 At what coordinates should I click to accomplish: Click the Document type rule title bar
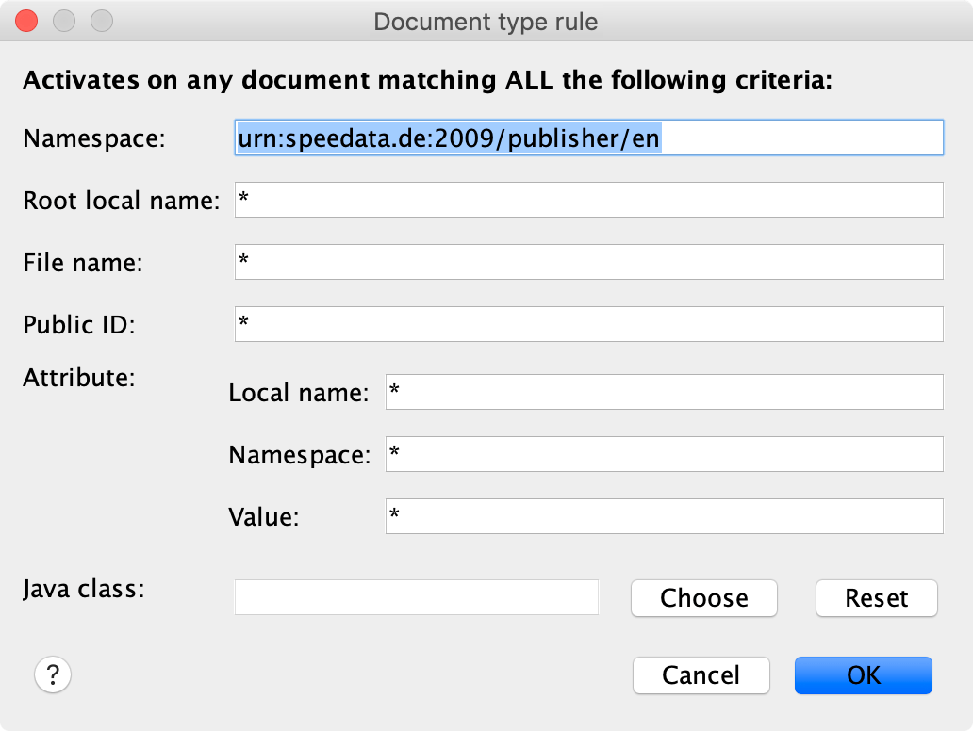pyautogui.click(x=486, y=22)
